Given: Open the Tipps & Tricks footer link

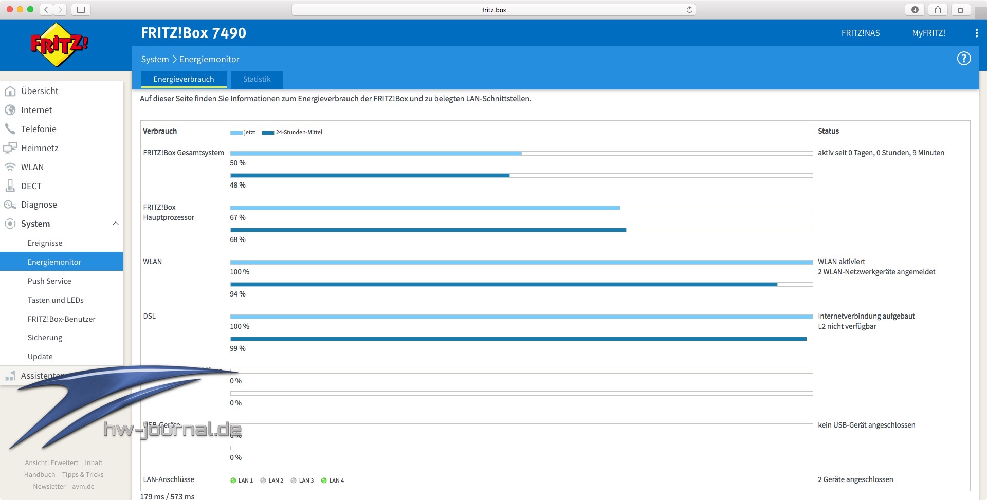Looking at the screenshot, I should pyautogui.click(x=83, y=475).
